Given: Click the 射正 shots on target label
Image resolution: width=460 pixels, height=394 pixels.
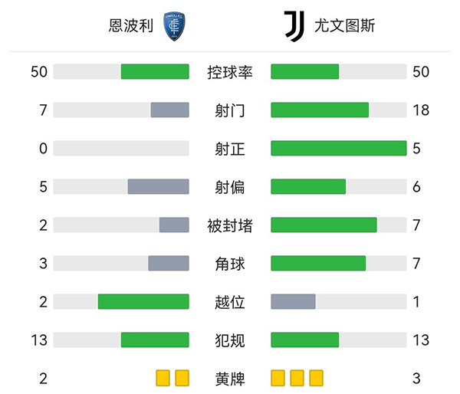Looking at the screenshot, I should [230, 149].
